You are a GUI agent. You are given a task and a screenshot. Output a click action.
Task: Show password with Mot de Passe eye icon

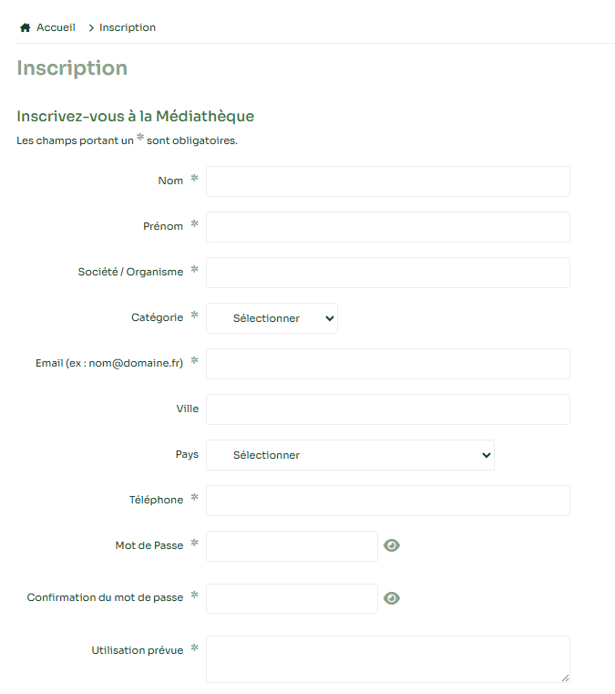click(x=392, y=545)
